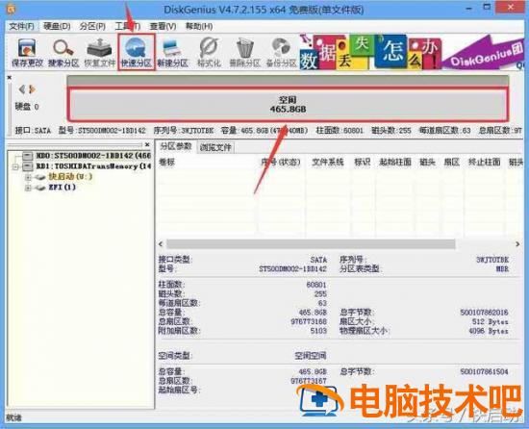Click the 新建分区 (New Partition) icon

tap(173, 53)
